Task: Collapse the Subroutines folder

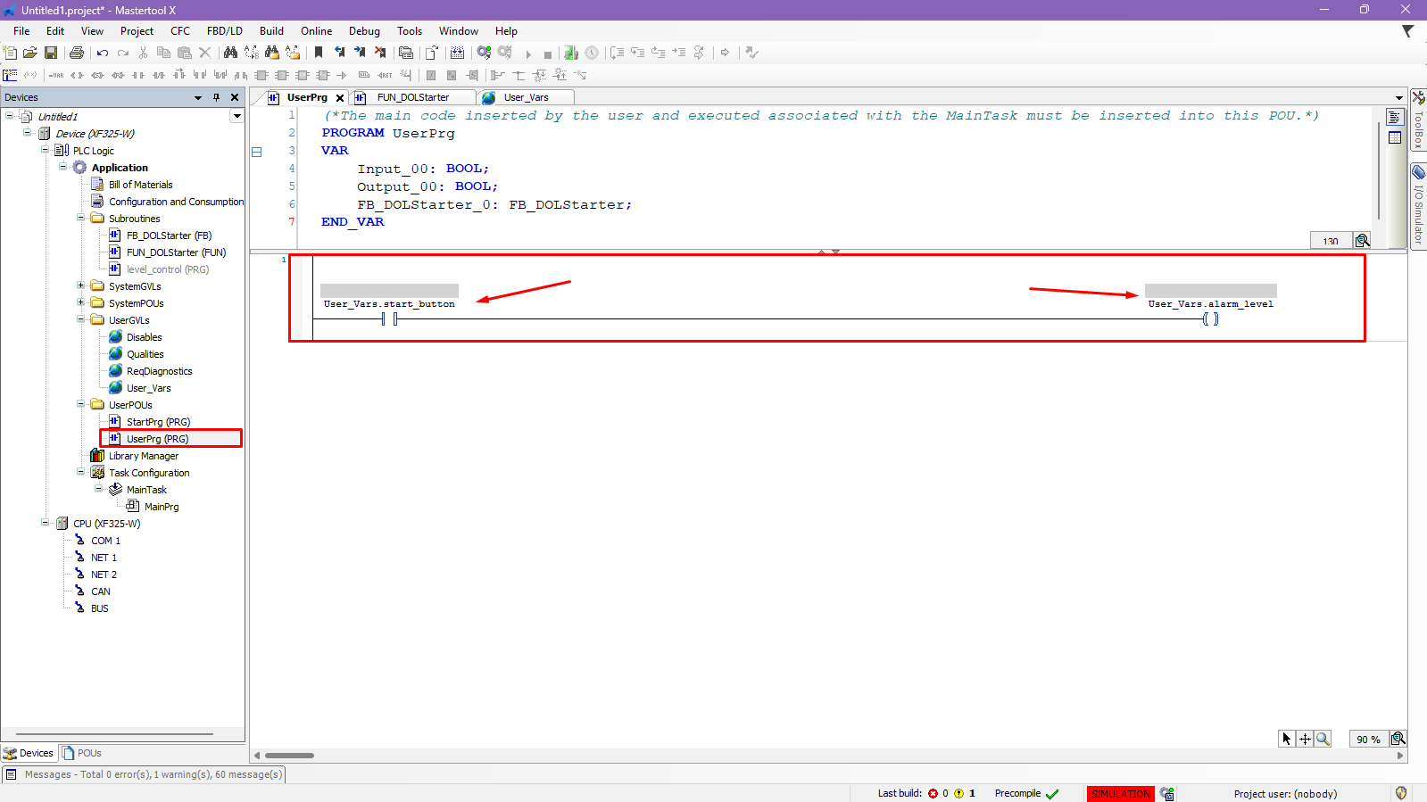Action: (81, 218)
